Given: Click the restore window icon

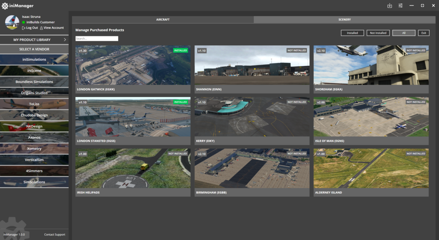Looking at the screenshot, I should 422,6.
